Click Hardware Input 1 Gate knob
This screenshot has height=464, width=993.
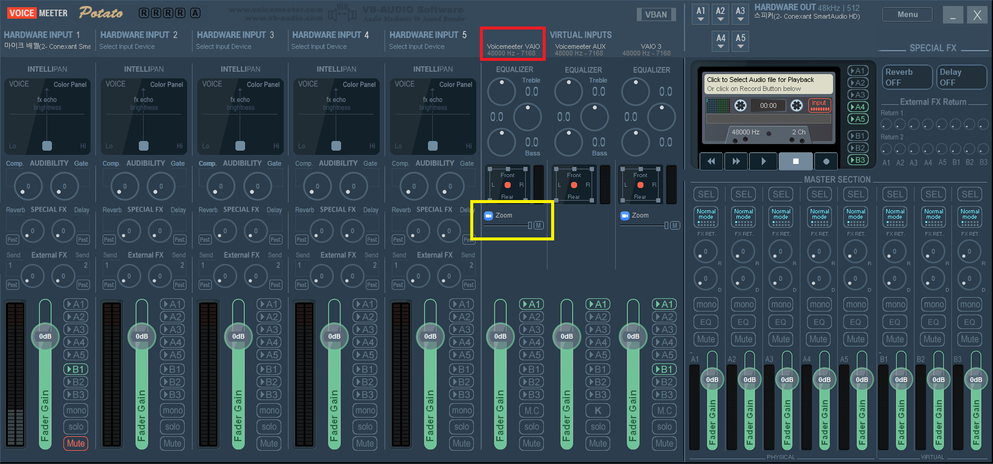[65, 186]
